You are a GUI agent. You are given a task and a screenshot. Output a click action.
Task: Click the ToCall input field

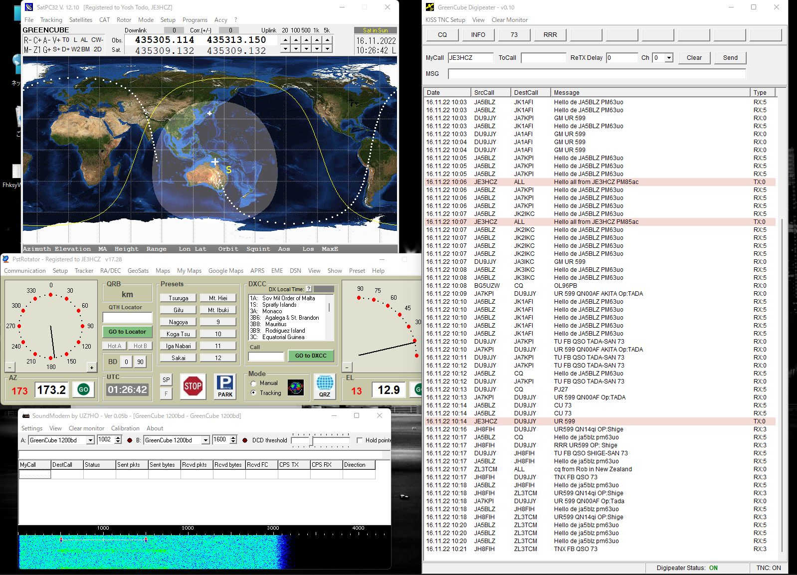pos(543,58)
